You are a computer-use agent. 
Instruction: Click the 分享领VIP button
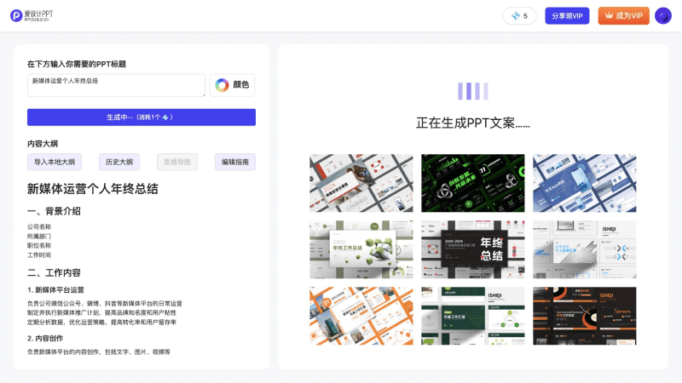[x=567, y=16]
